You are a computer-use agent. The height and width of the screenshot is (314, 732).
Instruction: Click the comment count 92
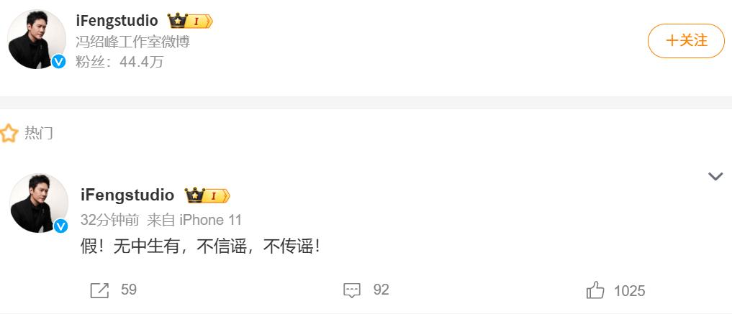point(381,290)
